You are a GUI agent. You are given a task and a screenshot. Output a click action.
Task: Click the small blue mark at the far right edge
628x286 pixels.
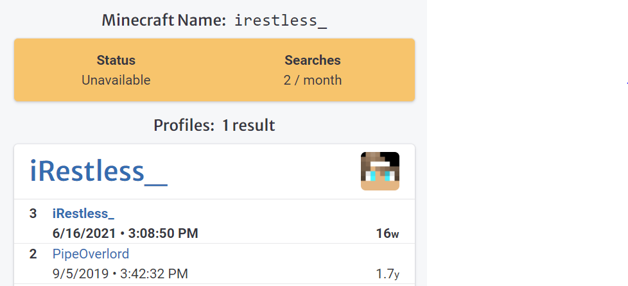(627, 83)
